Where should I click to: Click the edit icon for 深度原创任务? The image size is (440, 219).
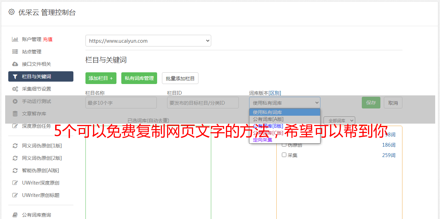(x=15, y=126)
